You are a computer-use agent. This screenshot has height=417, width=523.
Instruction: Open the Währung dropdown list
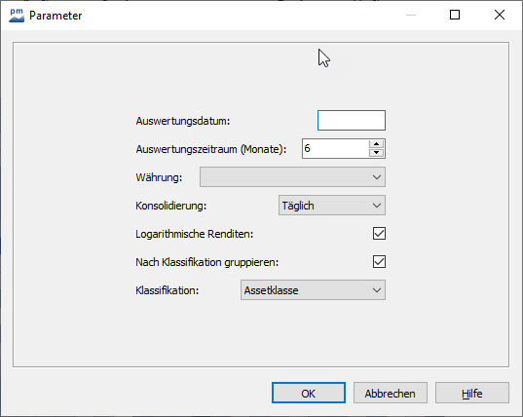292,176
